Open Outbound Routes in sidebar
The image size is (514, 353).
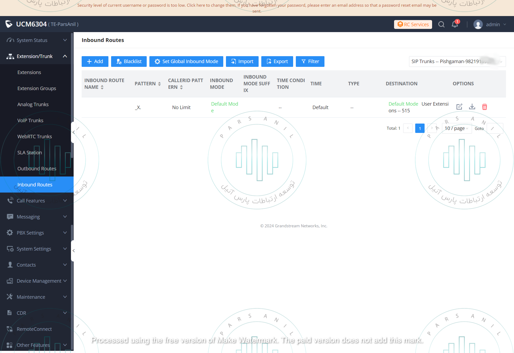[x=37, y=168]
